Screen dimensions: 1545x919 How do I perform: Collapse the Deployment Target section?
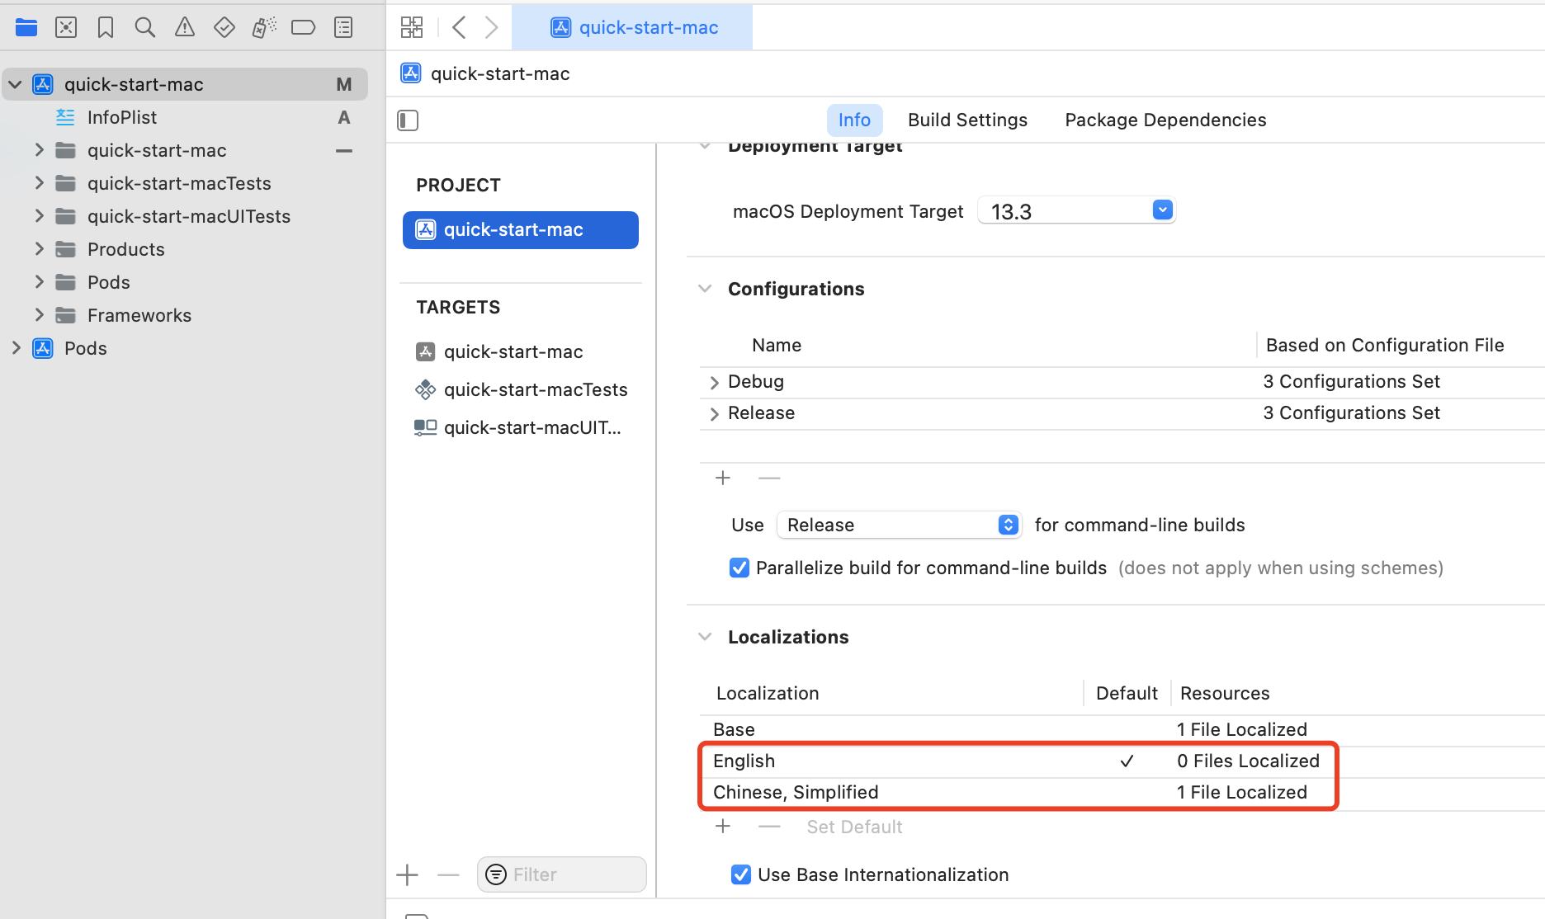(705, 147)
